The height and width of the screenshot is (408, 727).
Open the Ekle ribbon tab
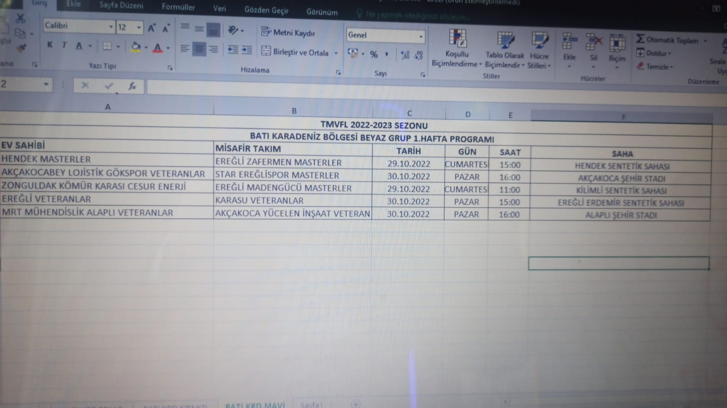click(x=73, y=4)
